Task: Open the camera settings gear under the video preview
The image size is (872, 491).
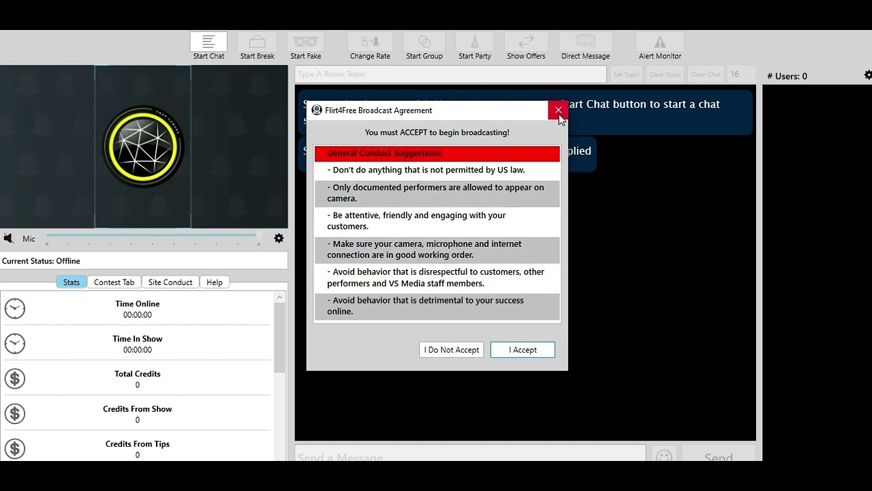Action: point(279,238)
